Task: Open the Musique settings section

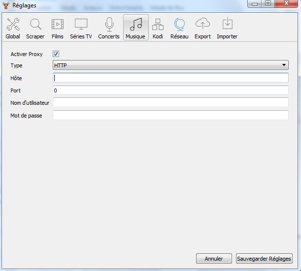Action: click(135, 28)
